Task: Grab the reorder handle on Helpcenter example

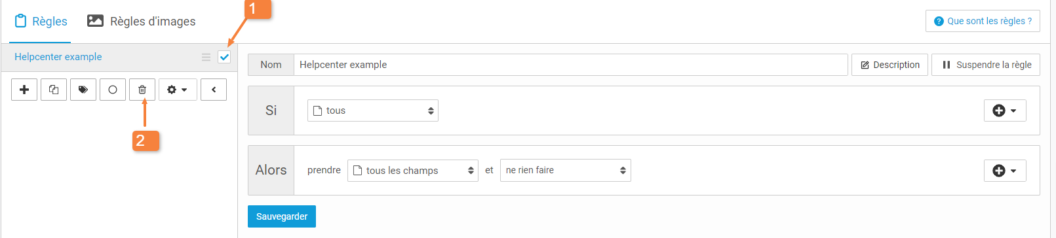Action: 206,57
